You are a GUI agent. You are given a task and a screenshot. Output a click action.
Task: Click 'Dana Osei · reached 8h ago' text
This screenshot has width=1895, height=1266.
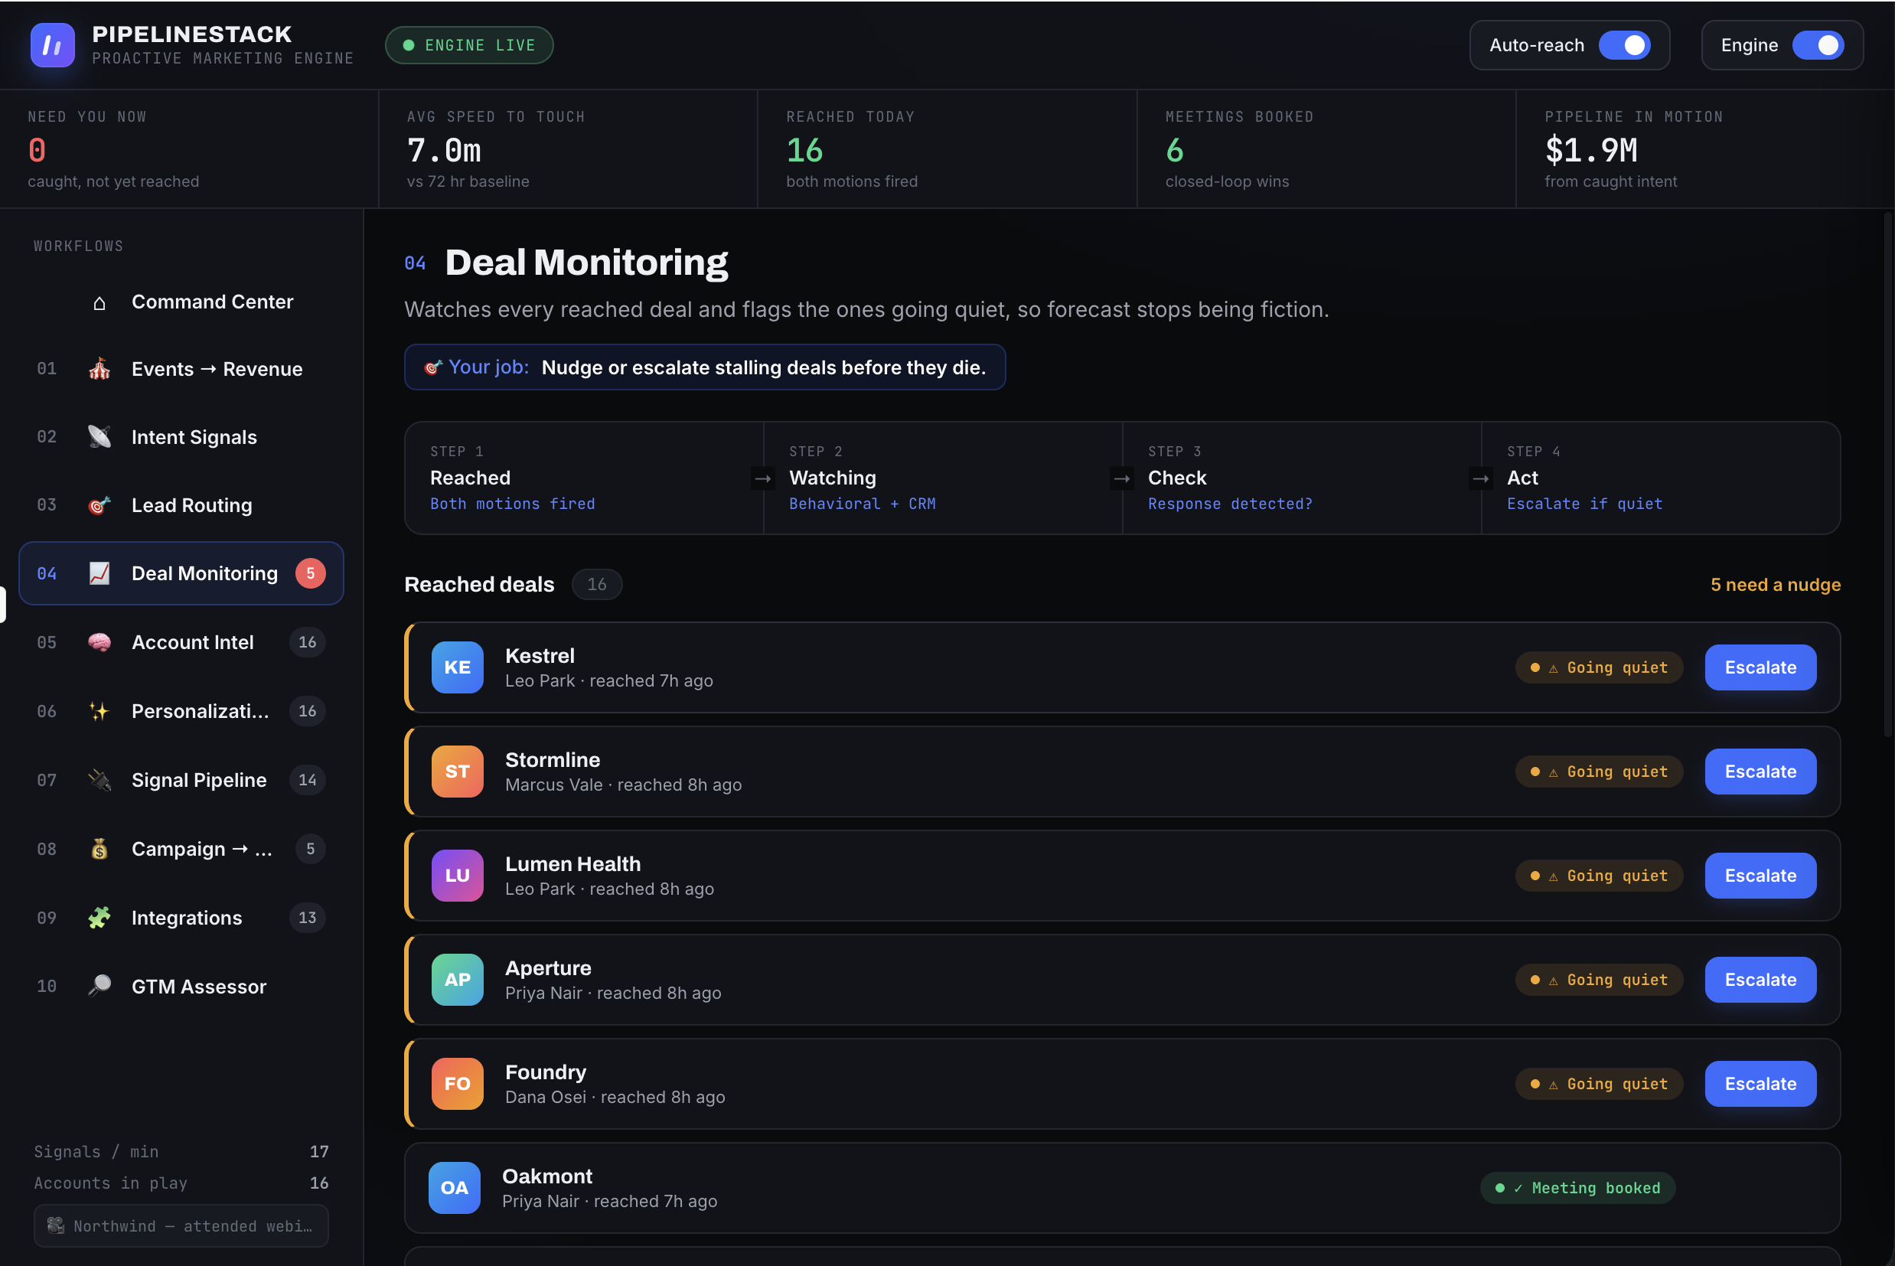point(615,1098)
